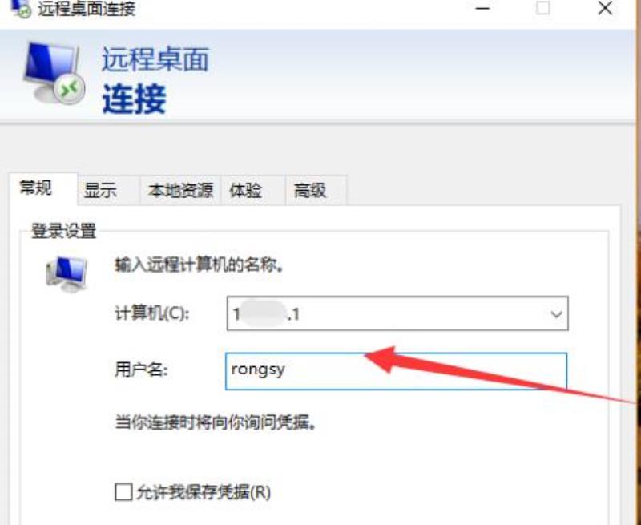Click the 远程桌面连接 title bar text

point(87,9)
